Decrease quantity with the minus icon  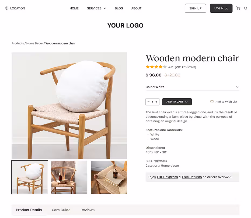pos(149,102)
